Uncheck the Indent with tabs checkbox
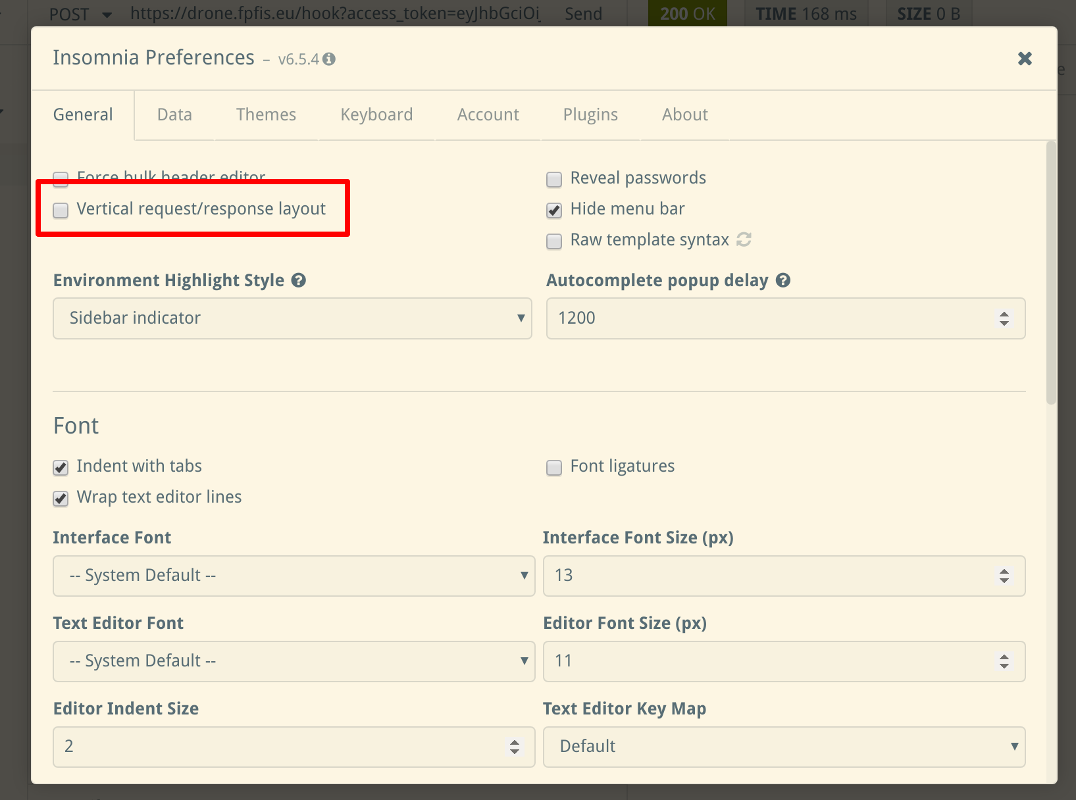Screen dimensions: 1076x800 tap(61, 468)
